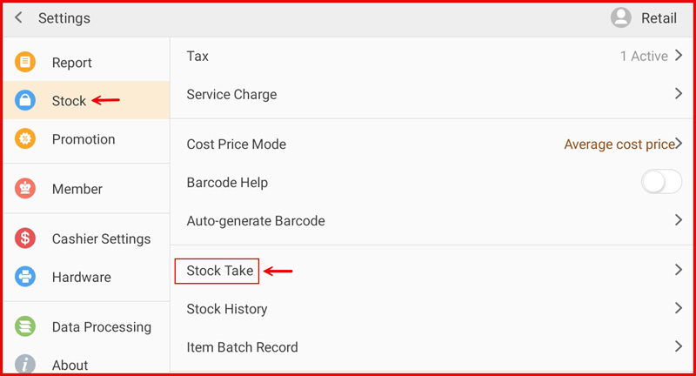Expand the Service Charge chevron
Screen dimensions: 696x376
point(678,94)
